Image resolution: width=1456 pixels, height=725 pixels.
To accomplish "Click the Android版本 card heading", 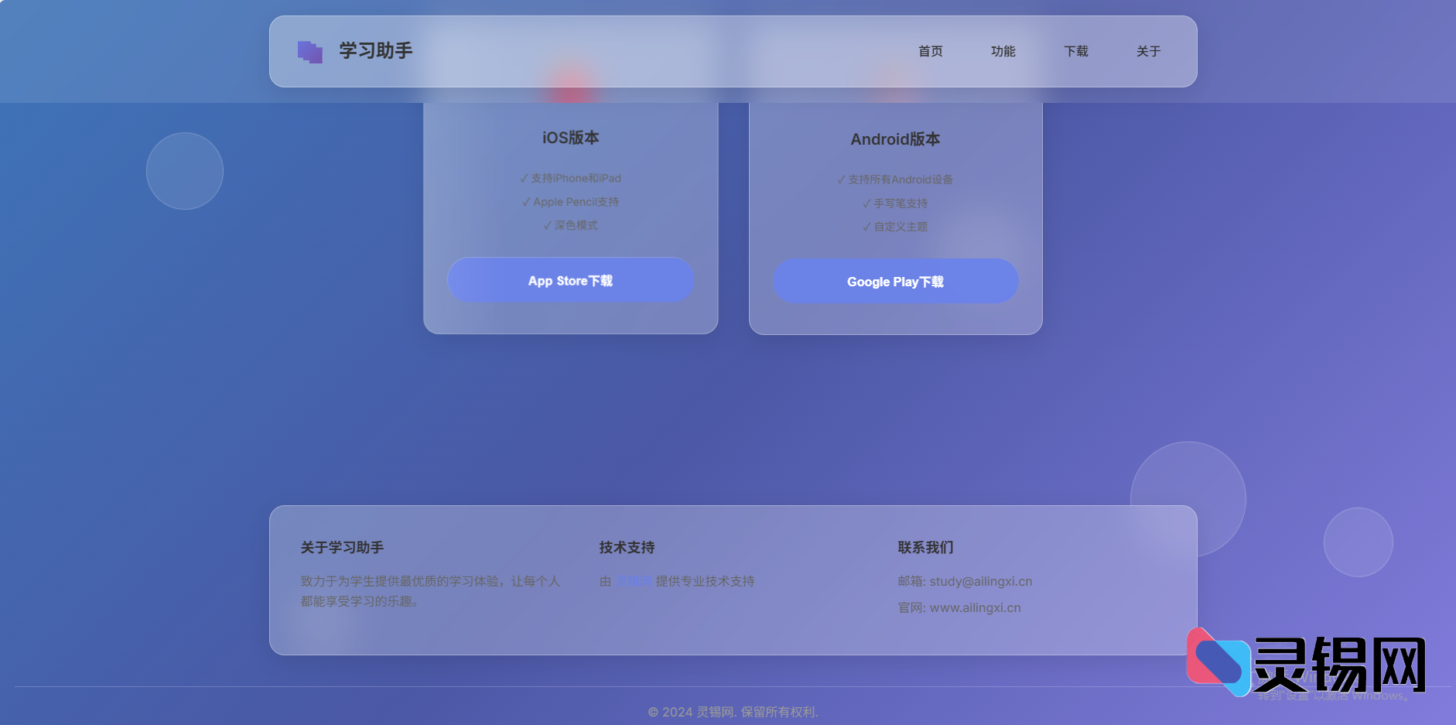I will coord(895,139).
